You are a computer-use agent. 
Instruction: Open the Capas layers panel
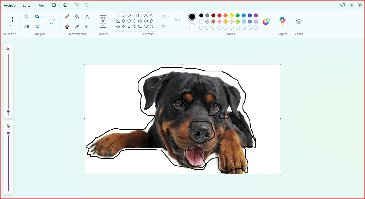coord(299,22)
